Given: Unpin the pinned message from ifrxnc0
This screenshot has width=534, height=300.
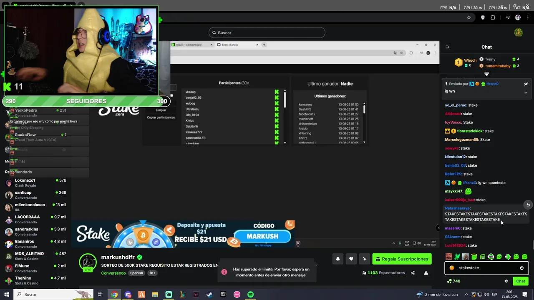Looking at the screenshot, I should tap(526, 84).
